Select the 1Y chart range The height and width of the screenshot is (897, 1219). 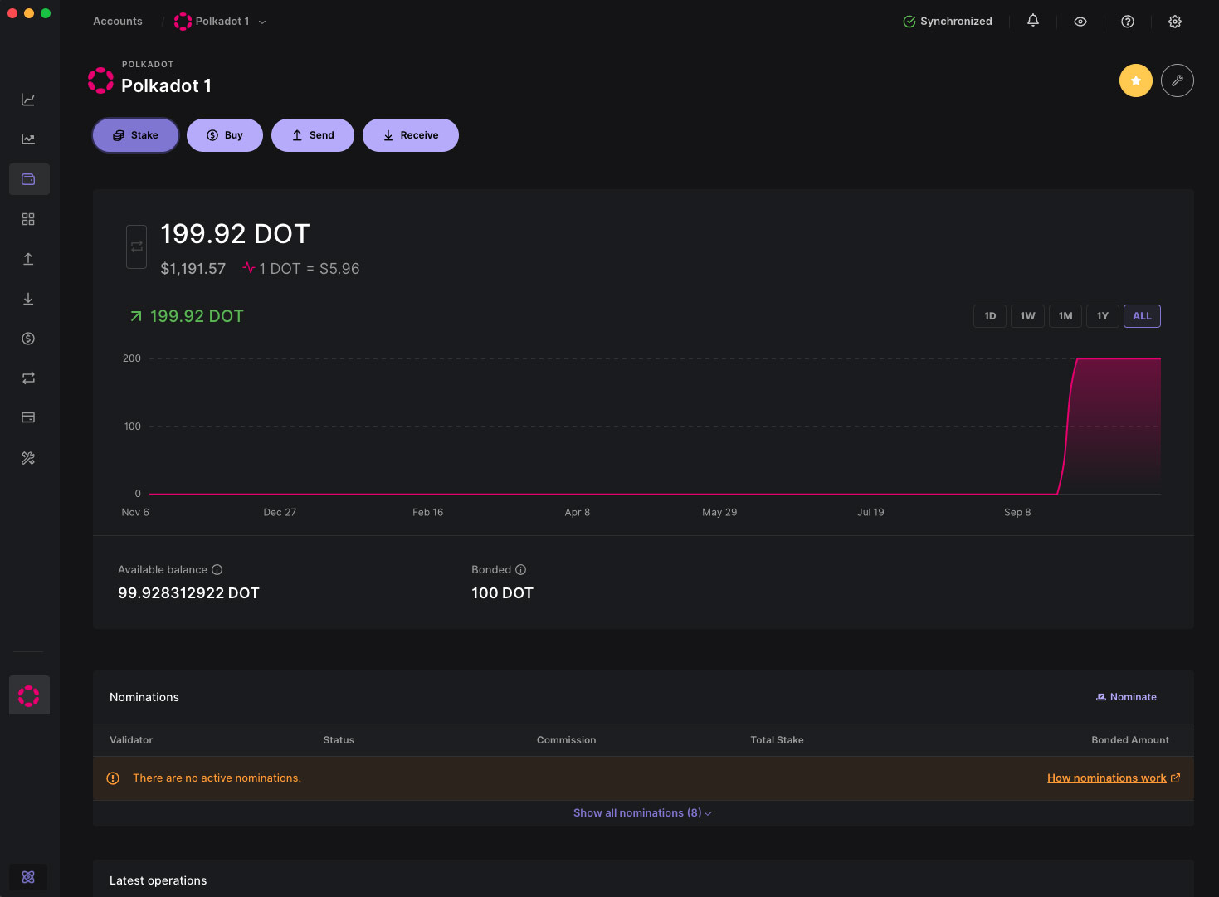click(x=1103, y=316)
